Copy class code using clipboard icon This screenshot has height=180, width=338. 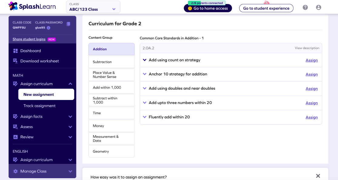pos(68,24)
